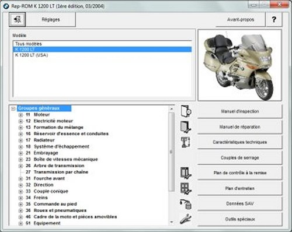The width and height of the screenshot is (292, 232).
Task: Select Groupes généraux tree node
Action: coord(44,108)
